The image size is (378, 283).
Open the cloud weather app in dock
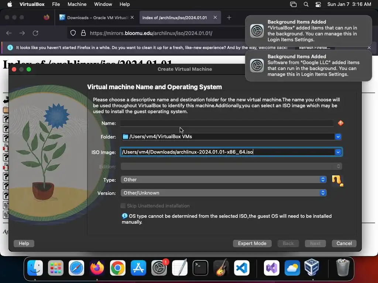292,268
